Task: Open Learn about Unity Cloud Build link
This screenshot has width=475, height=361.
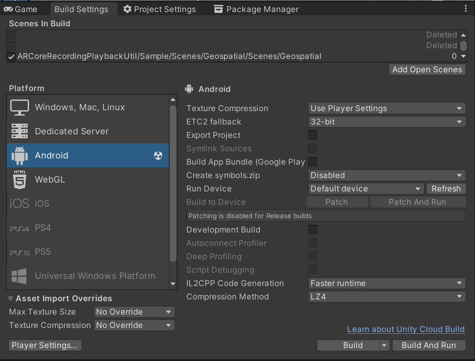Action: (406, 329)
